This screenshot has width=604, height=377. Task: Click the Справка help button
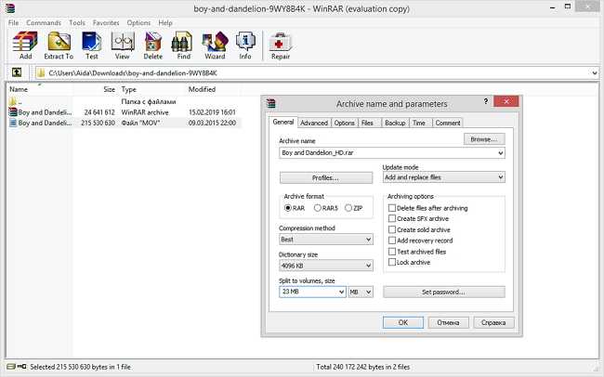coord(493,323)
